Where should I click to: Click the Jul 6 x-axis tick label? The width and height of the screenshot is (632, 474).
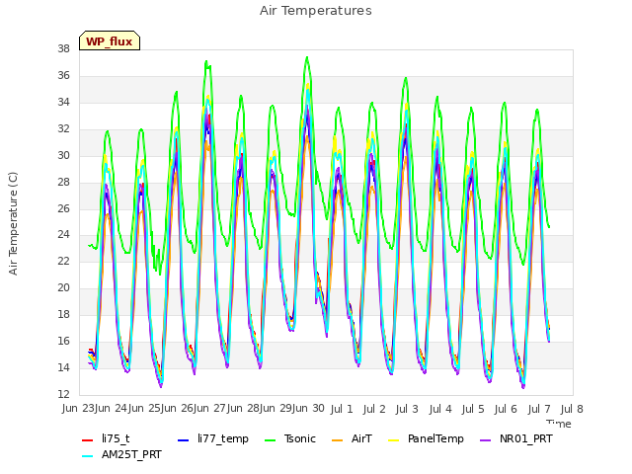click(x=506, y=409)
